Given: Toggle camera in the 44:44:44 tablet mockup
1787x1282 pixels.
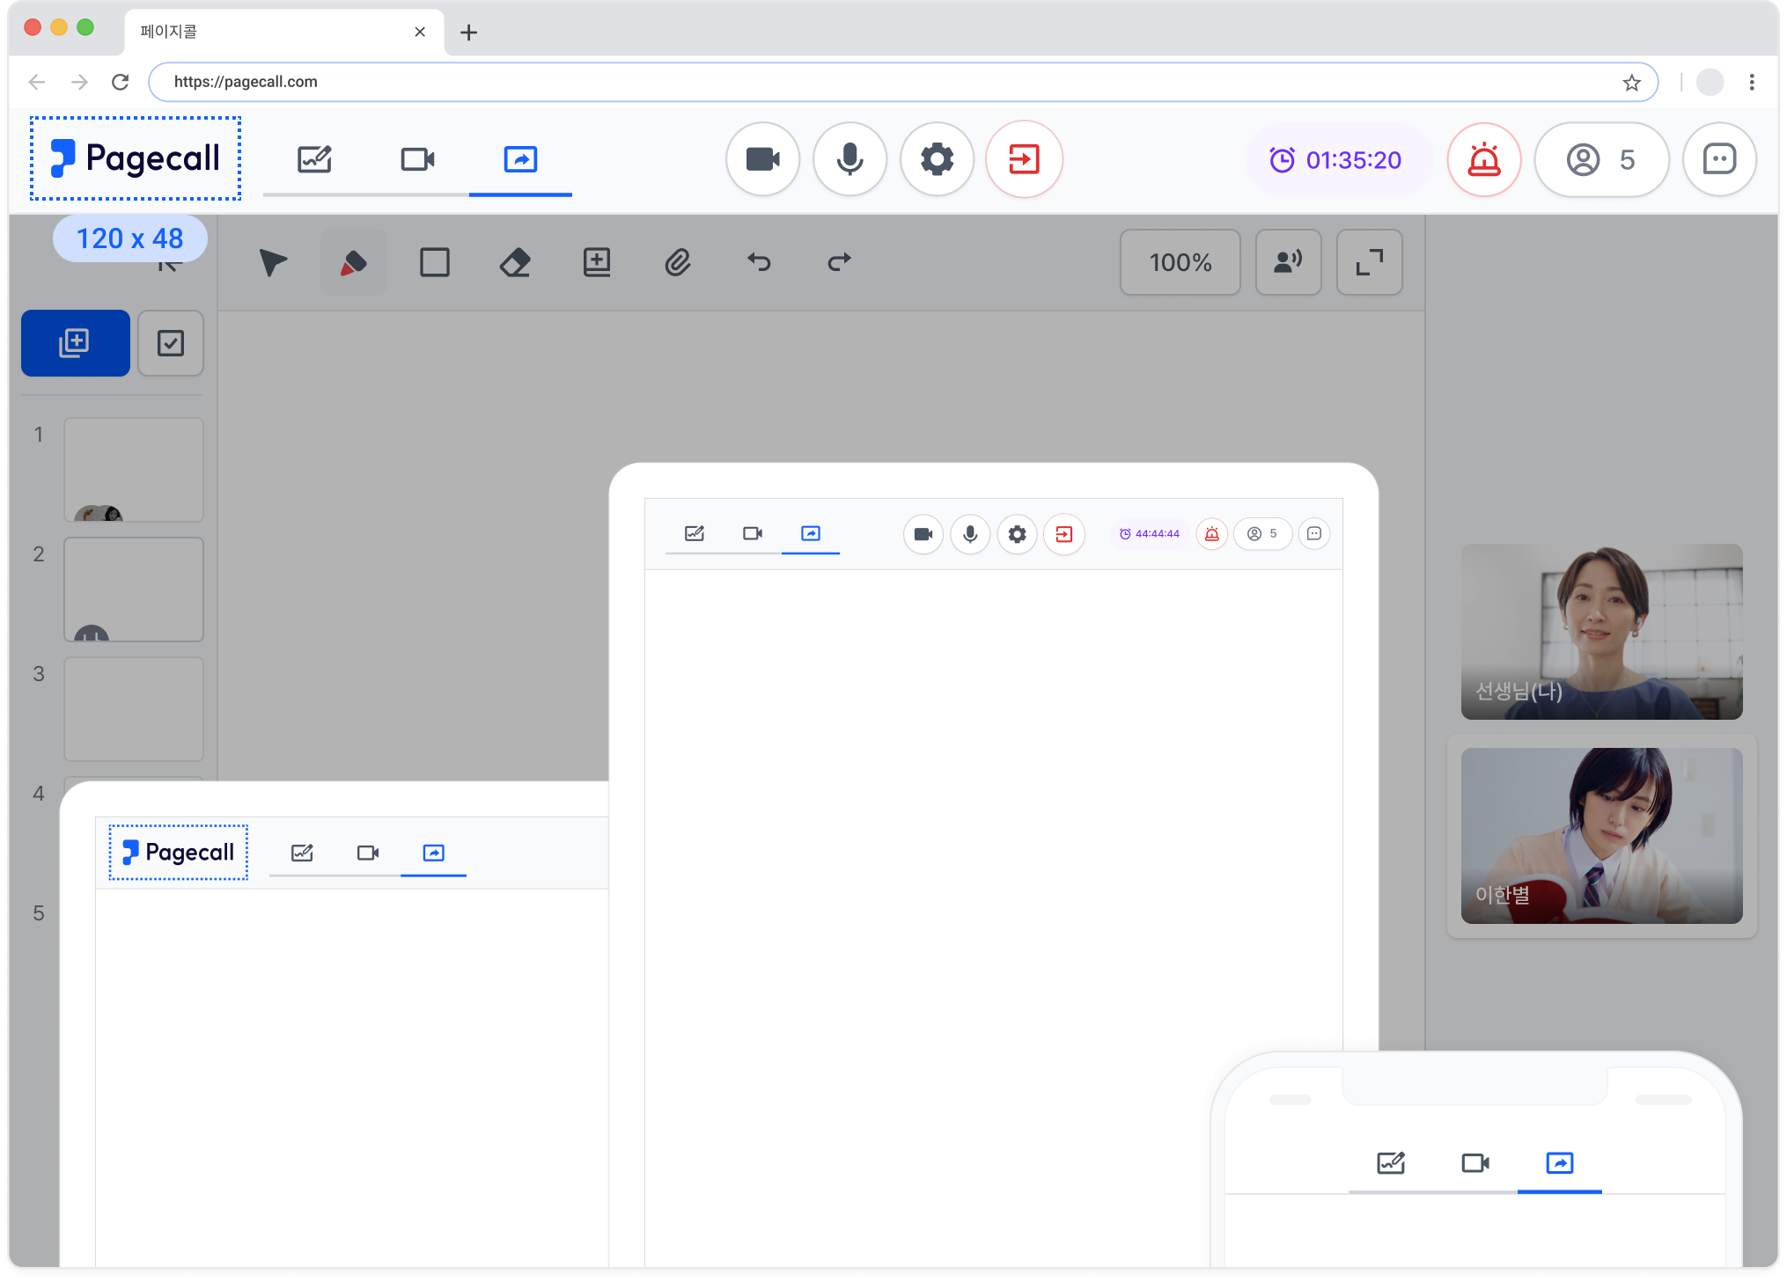Looking at the screenshot, I should [923, 534].
